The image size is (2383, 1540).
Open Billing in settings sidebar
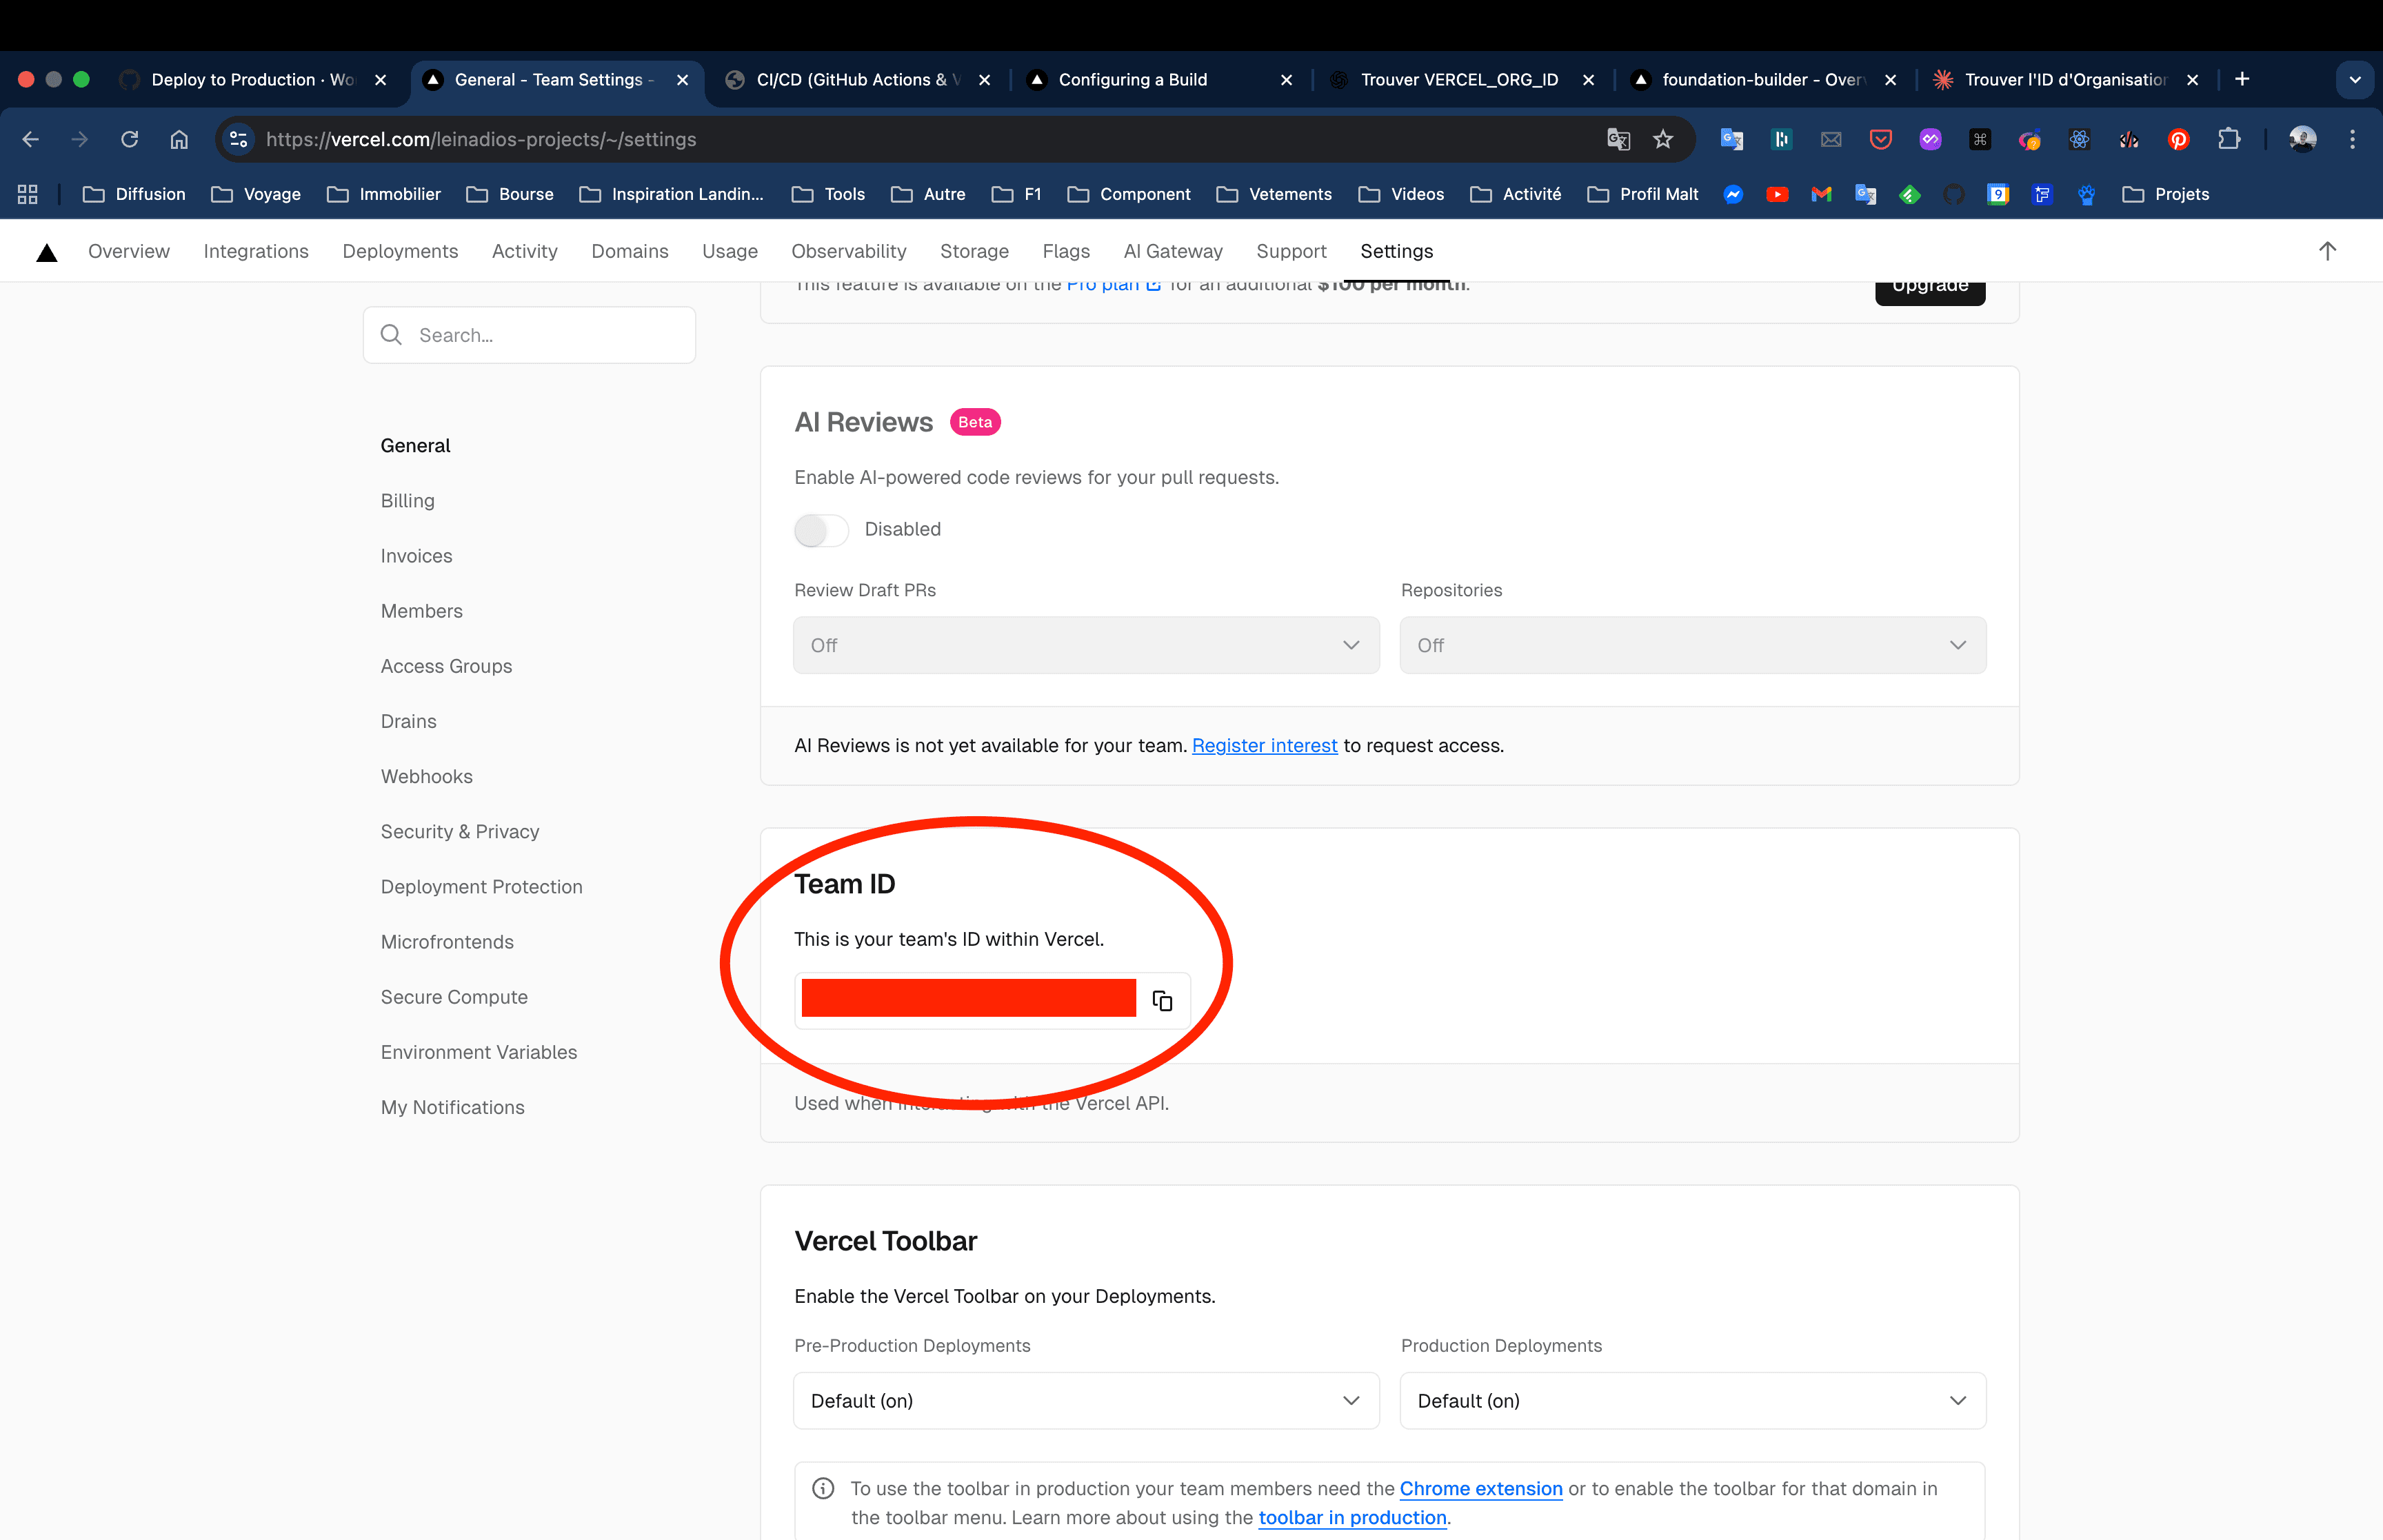407,501
